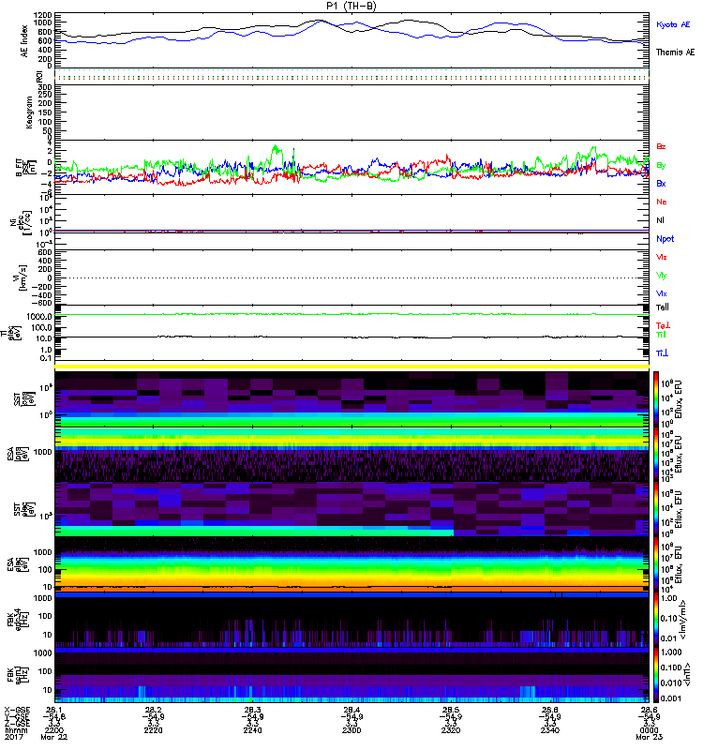This screenshot has height=750, width=703.
Task: Select the black Te parallel legend label
Action: click(x=663, y=307)
